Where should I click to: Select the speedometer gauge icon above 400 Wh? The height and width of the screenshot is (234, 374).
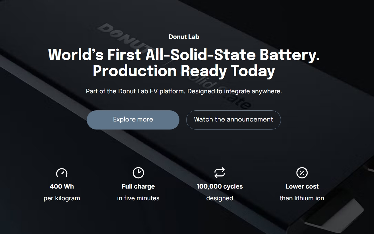point(62,173)
